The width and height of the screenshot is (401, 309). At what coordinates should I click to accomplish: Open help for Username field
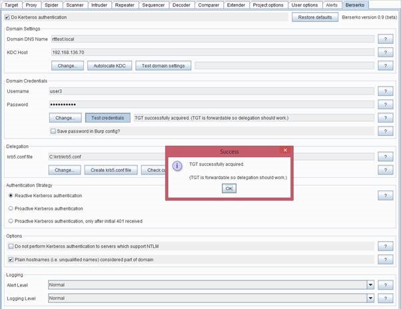tap(386, 91)
